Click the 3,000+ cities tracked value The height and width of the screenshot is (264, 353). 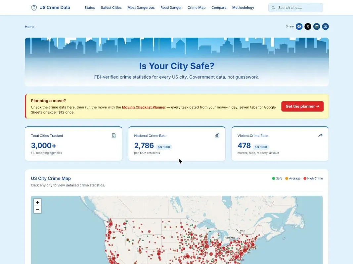click(43, 146)
